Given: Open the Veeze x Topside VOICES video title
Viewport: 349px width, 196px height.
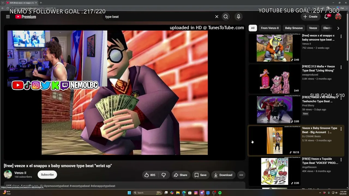Looking at the screenshot, I should pyautogui.click(x=320, y=161).
